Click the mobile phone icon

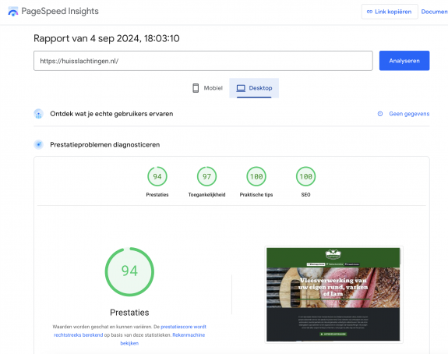point(196,88)
